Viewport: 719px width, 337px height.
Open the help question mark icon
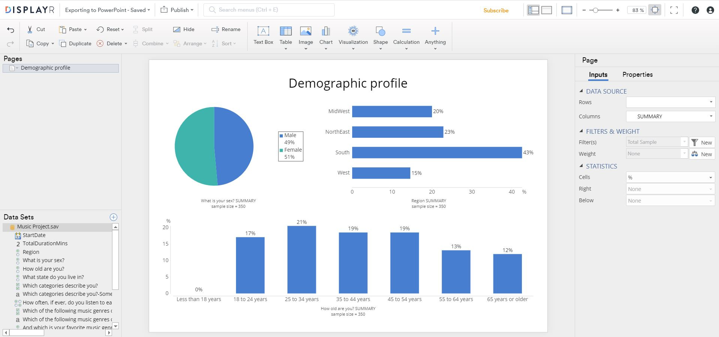tap(695, 10)
